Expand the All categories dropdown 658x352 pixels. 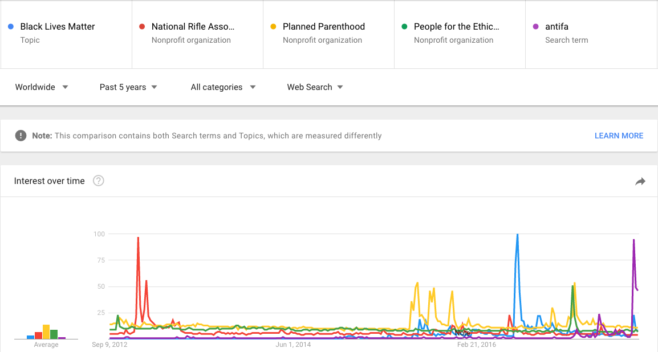click(x=224, y=87)
